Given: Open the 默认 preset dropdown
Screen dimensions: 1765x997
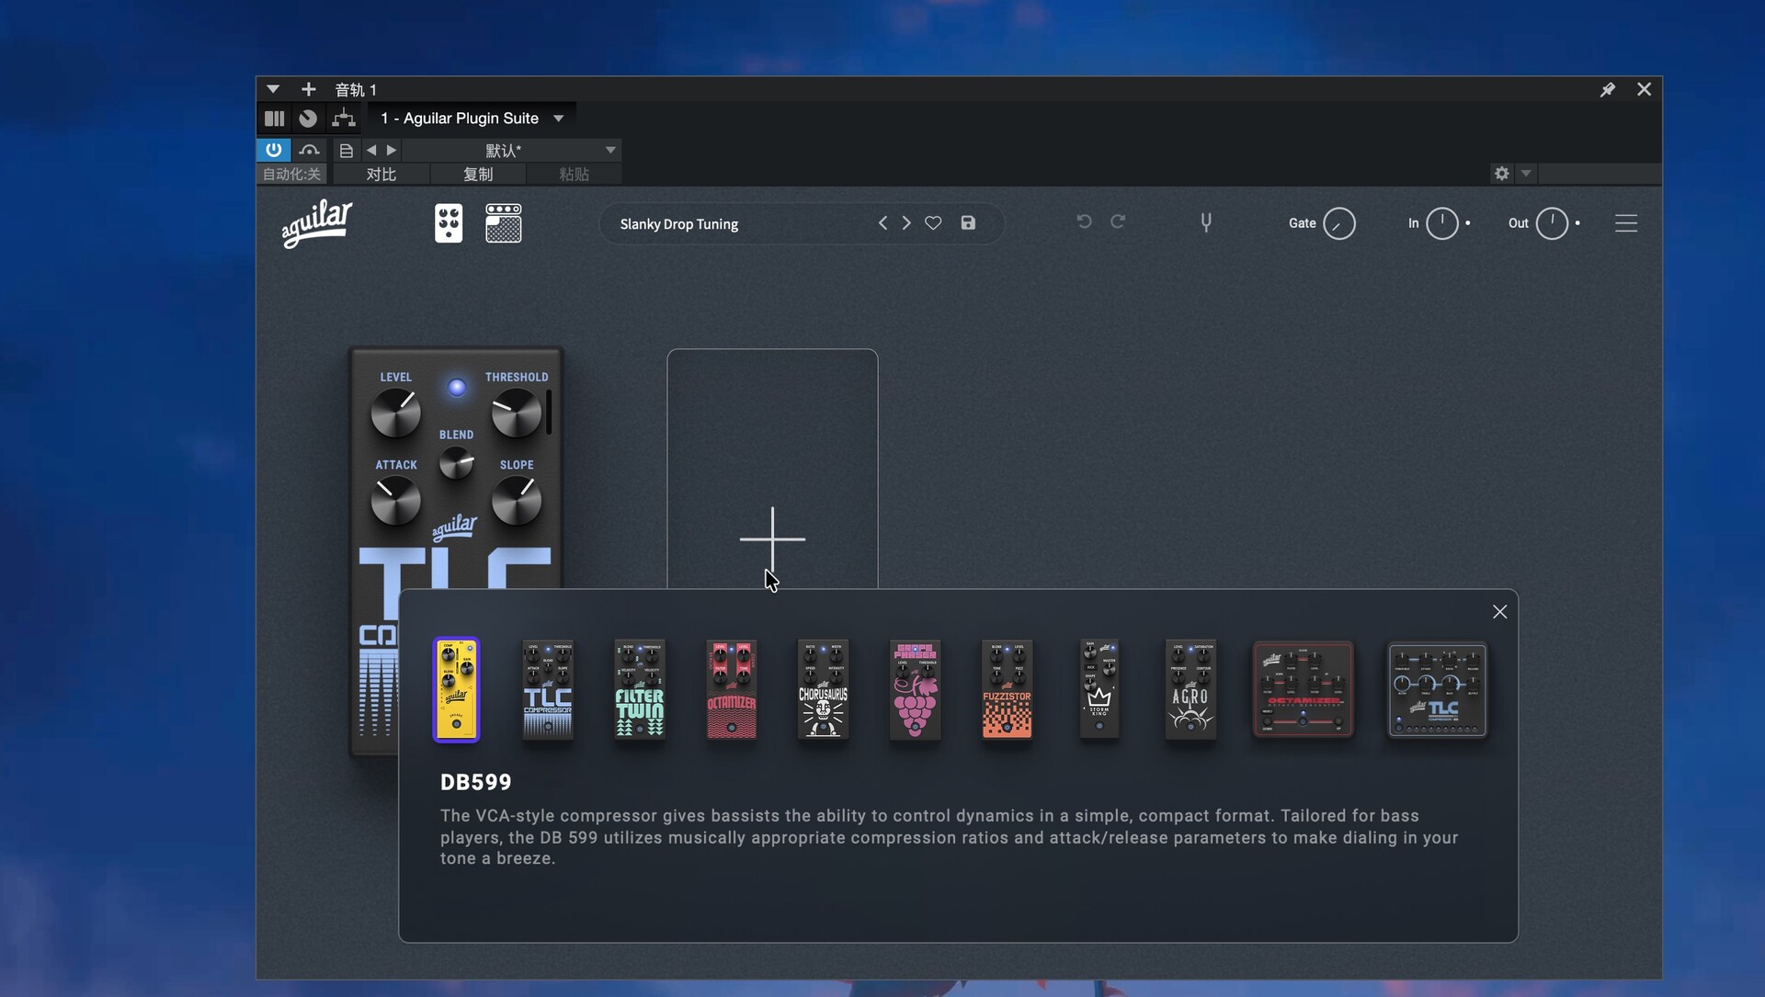Looking at the screenshot, I should (x=610, y=150).
